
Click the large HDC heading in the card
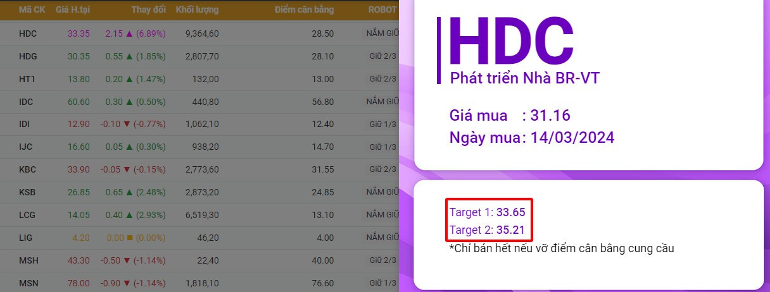pyautogui.click(x=512, y=41)
